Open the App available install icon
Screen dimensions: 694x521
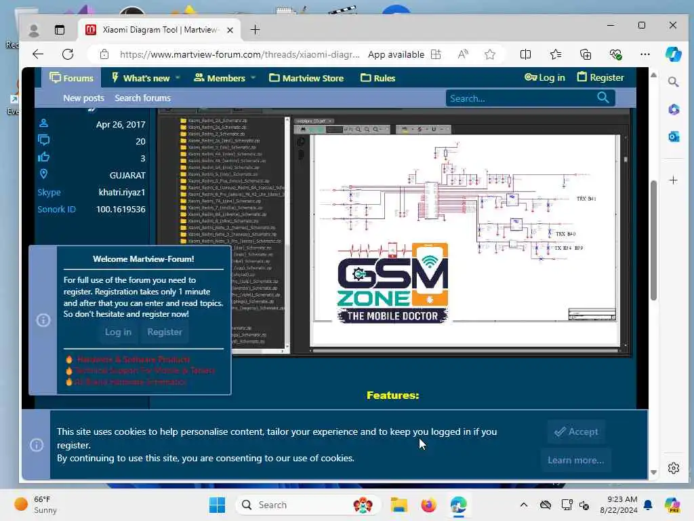(436, 54)
